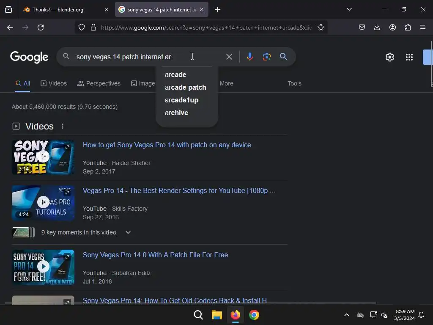Viewport: 433px width, 325px height.
Task: Open the extensions puzzle icon
Action: tap(408, 28)
